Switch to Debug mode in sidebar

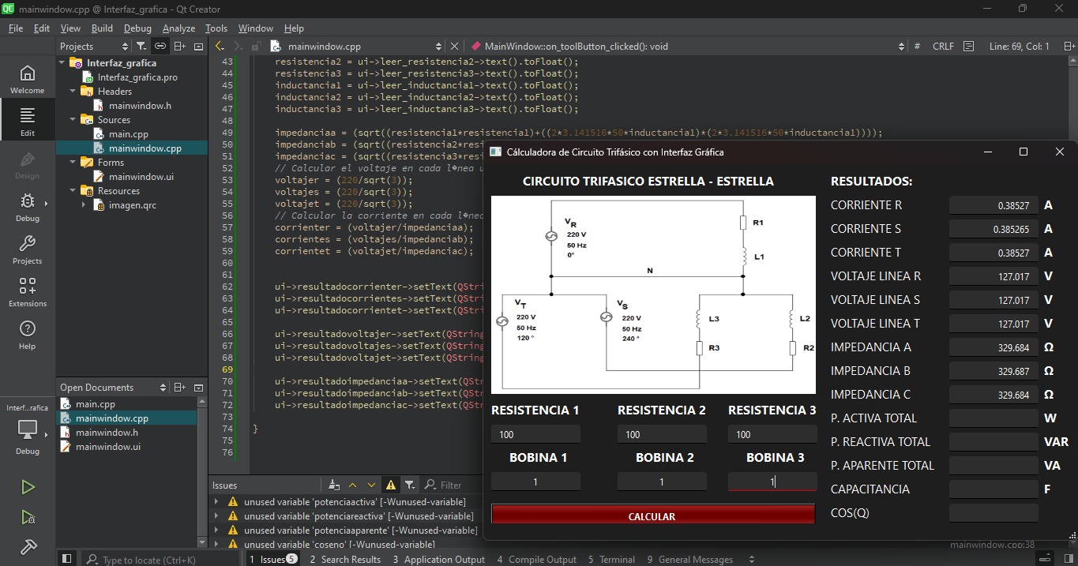[27, 207]
